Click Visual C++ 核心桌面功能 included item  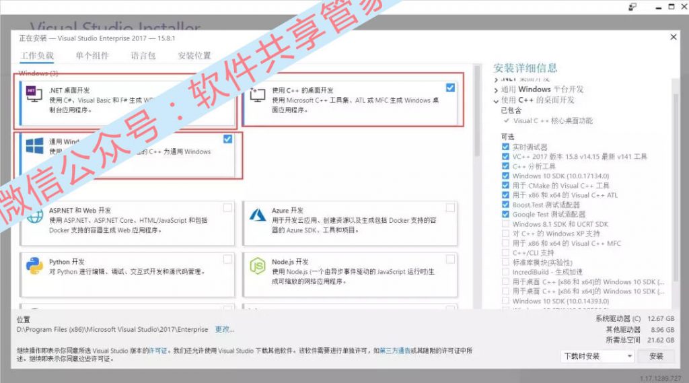553,121
